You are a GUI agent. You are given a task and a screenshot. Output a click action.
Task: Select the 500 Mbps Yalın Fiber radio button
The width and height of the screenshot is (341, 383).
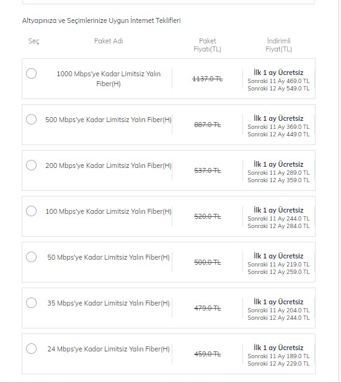click(31, 120)
